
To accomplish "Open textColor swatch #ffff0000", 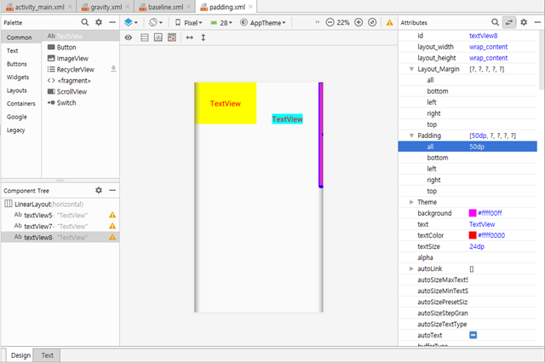I will (x=473, y=235).
